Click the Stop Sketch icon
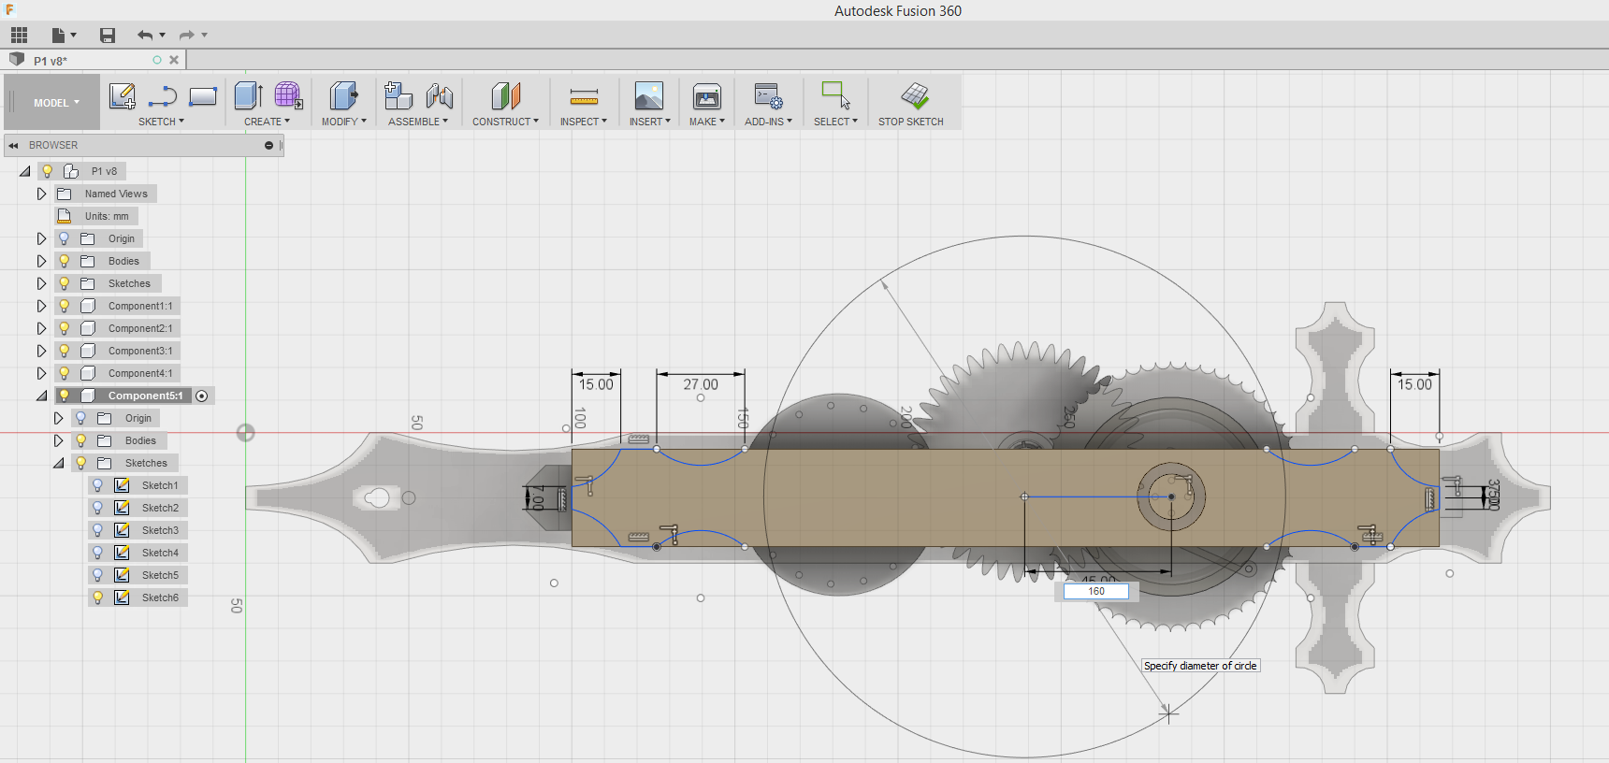 click(x=915, y=95)
